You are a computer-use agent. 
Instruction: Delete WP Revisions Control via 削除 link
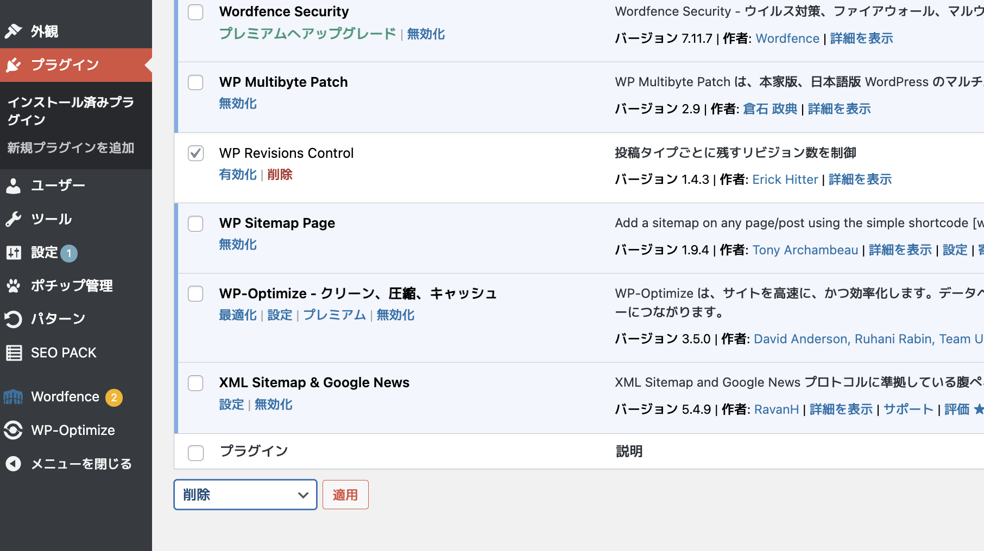pyautogui.click(x=280, y=175)
